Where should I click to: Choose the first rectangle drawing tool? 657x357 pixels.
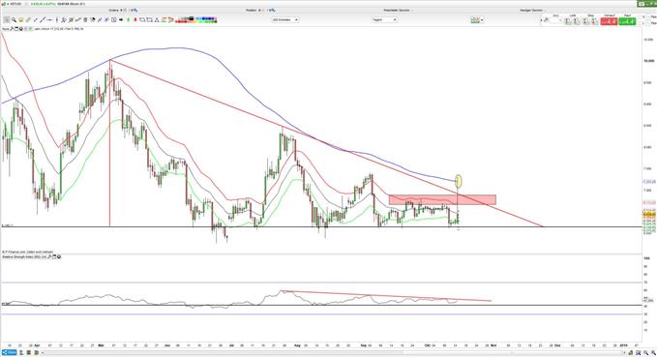pos(142,19)
